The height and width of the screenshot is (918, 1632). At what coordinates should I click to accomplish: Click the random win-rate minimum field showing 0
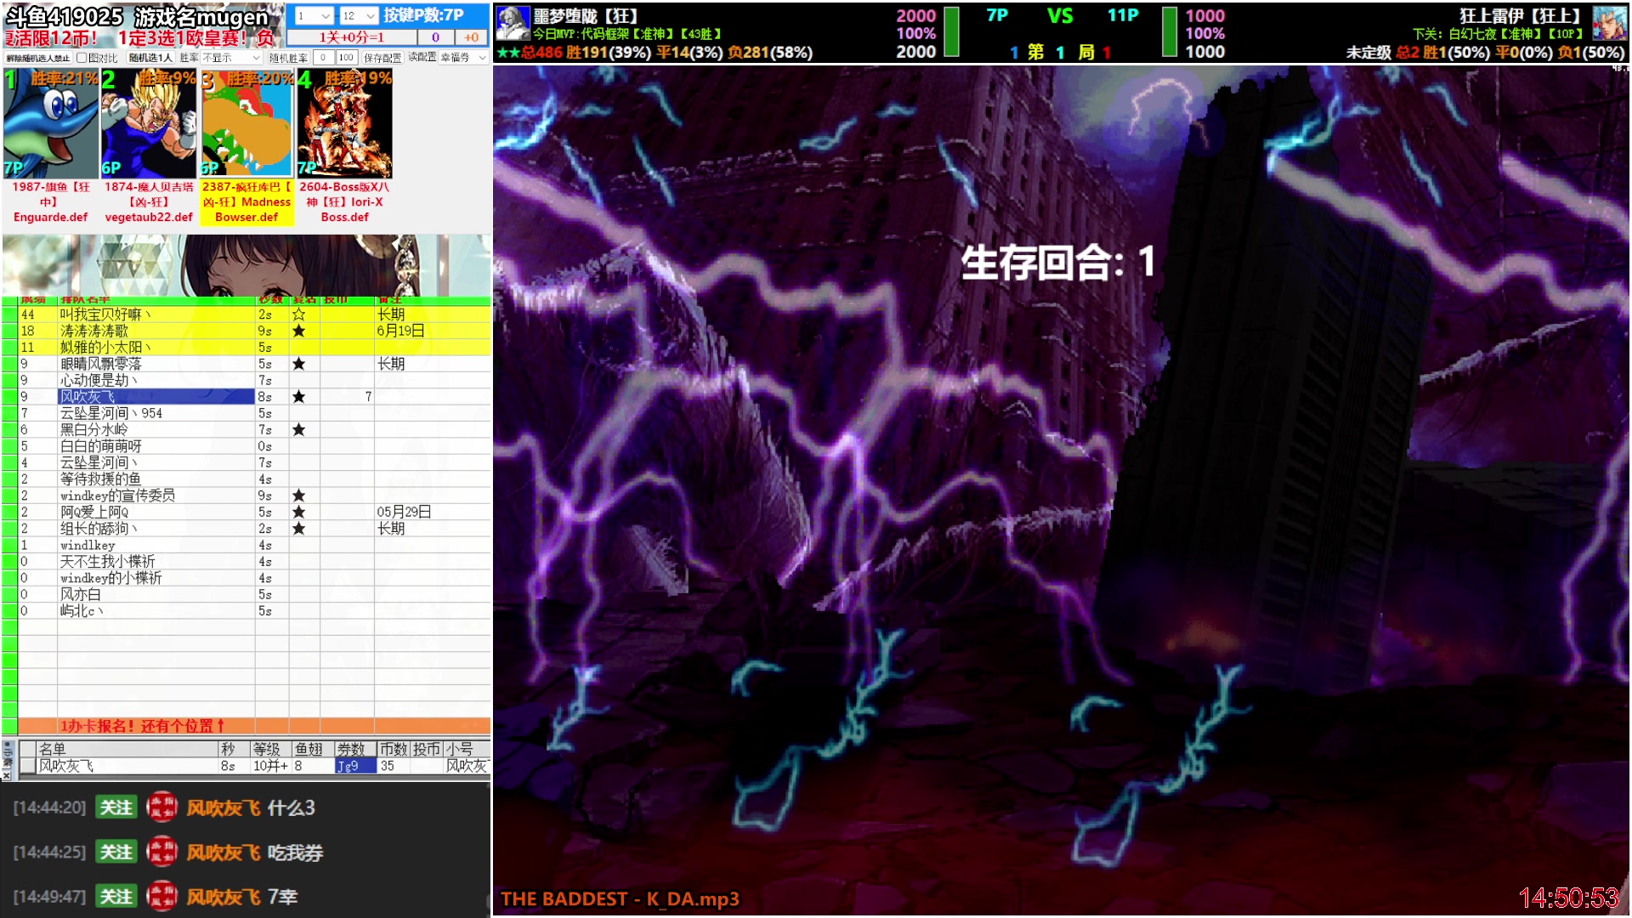[323, 58]
